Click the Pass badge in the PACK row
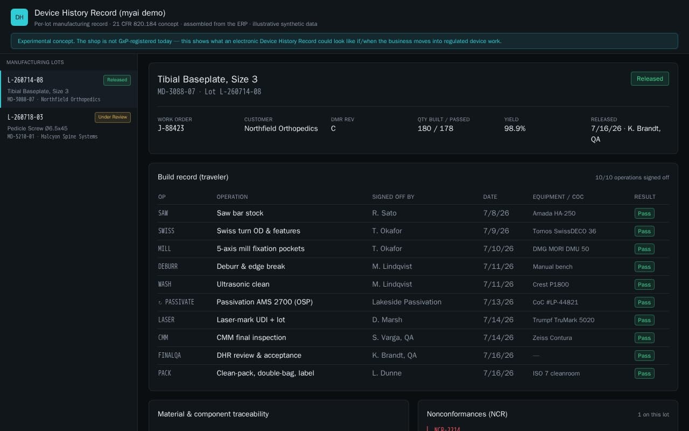Screen dimensions: 689x431 pos(644,373)
